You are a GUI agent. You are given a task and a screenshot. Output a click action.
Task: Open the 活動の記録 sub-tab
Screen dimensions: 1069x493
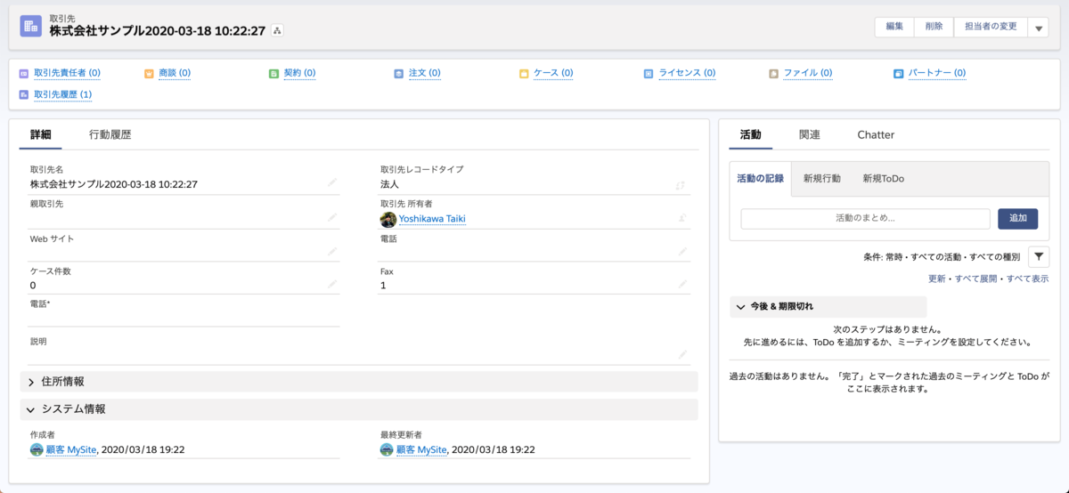(x=760, y=179)
